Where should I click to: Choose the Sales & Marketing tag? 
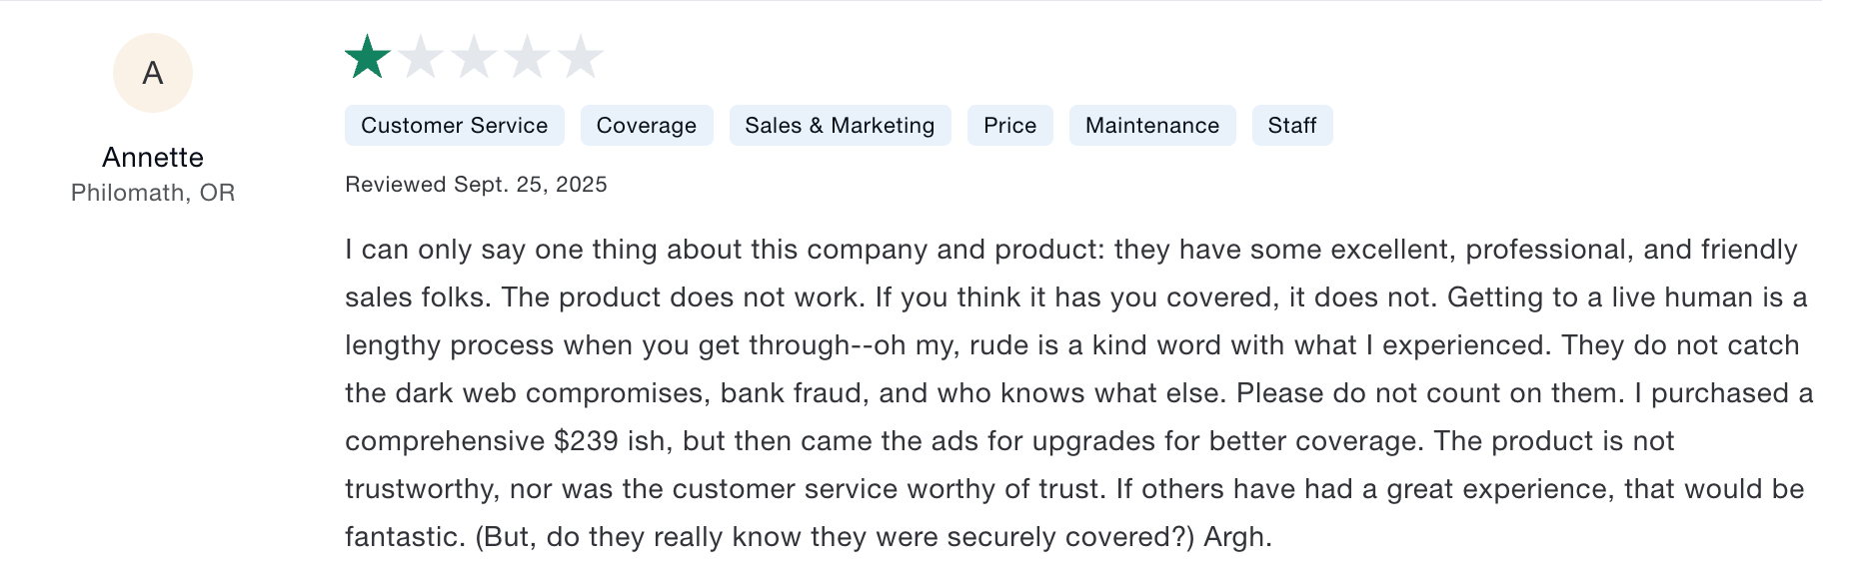840,126
